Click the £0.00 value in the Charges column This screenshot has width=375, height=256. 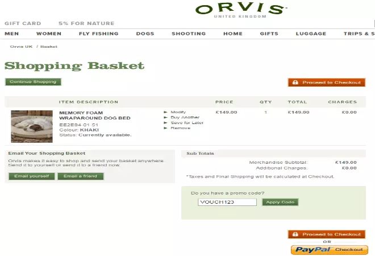click(349, 112)
